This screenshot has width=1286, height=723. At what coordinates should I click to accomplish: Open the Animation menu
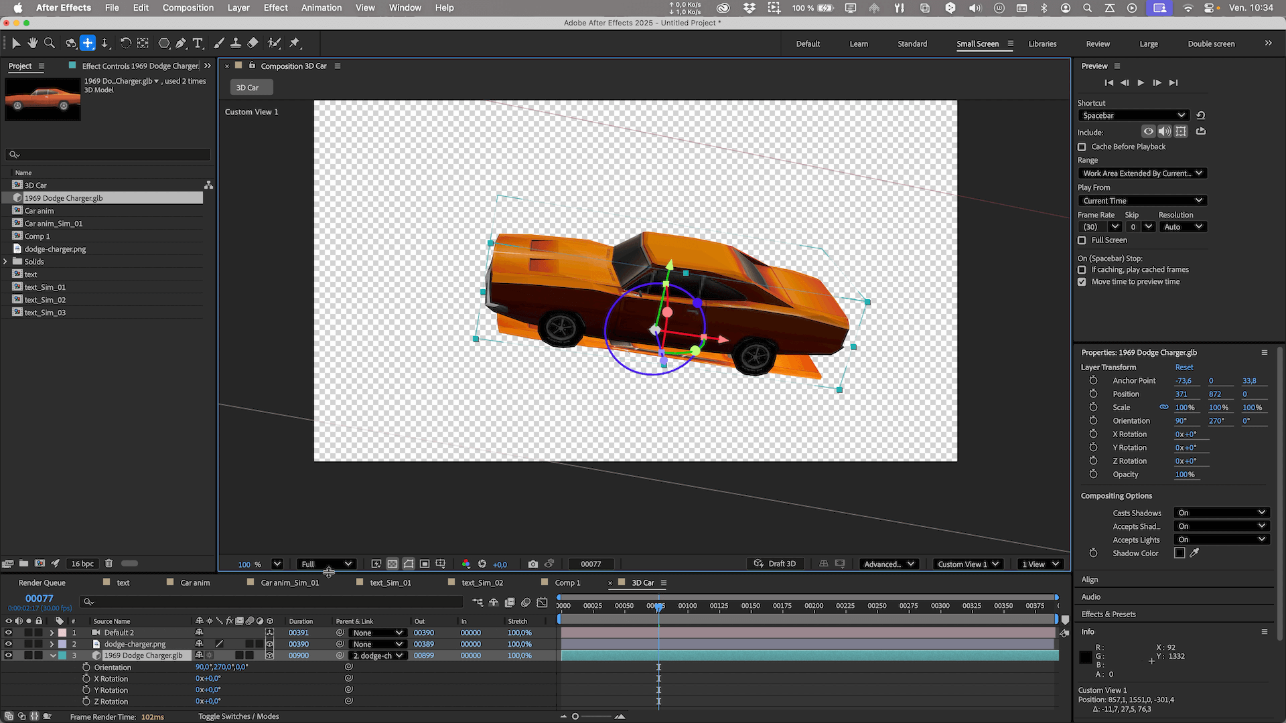click(x=321, y=8)
